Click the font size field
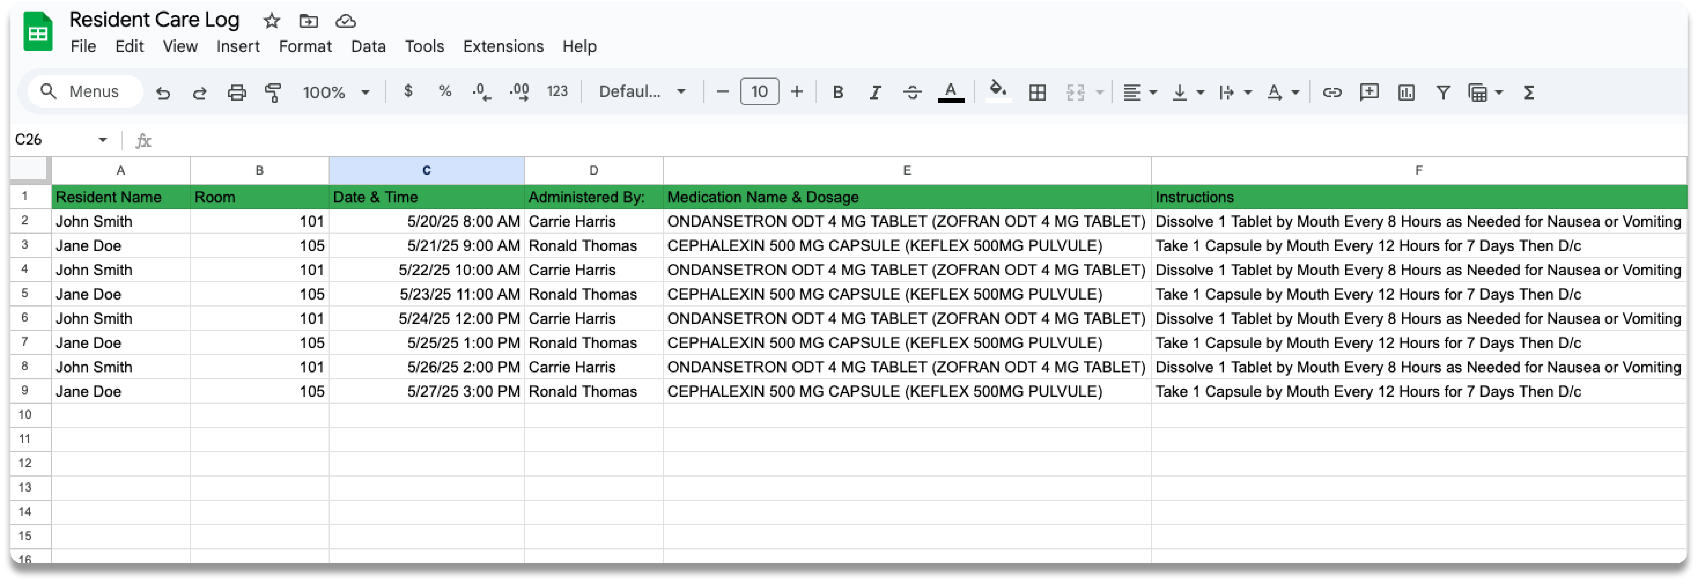 coord(759,92)
